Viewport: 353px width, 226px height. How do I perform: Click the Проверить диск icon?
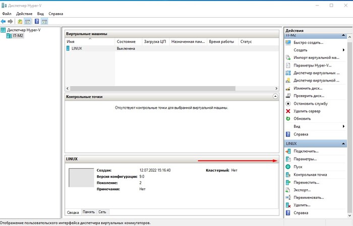[288, 96]
